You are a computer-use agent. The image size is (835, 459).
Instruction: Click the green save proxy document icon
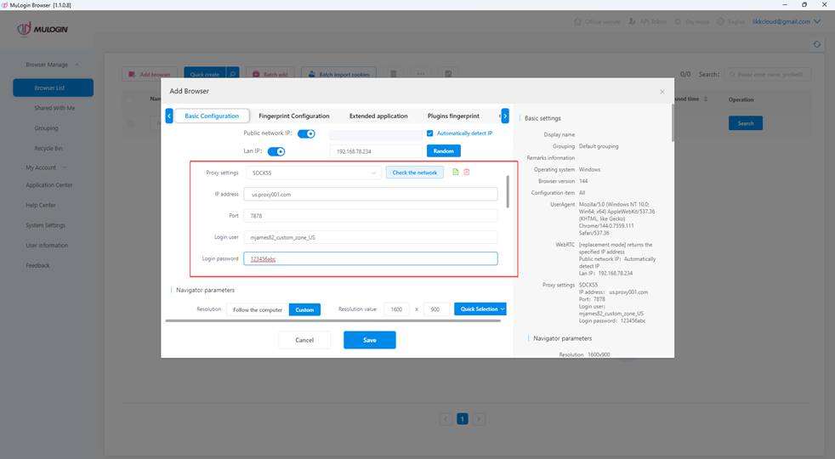coord(456,173)
